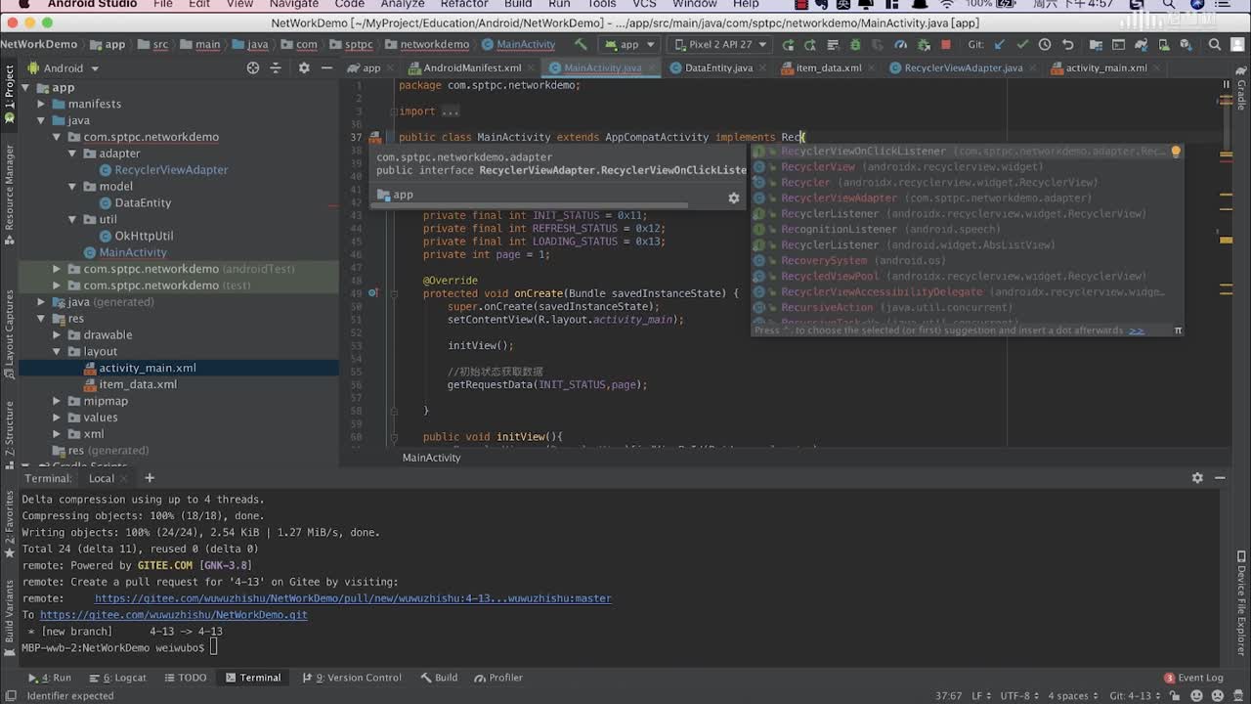
Task: Open Terminal panel settings gear
Action: (1197, 478)
